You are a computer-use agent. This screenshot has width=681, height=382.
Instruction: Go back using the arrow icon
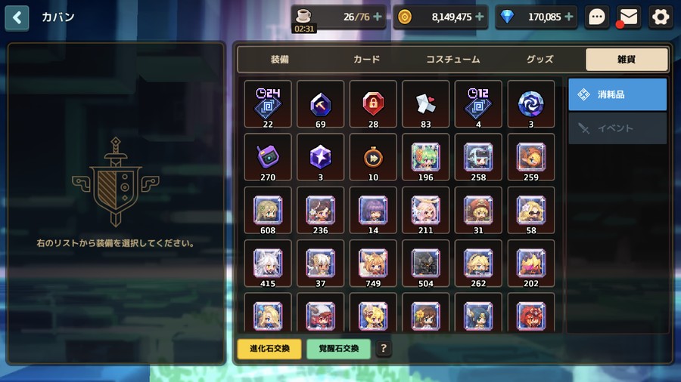17,18
